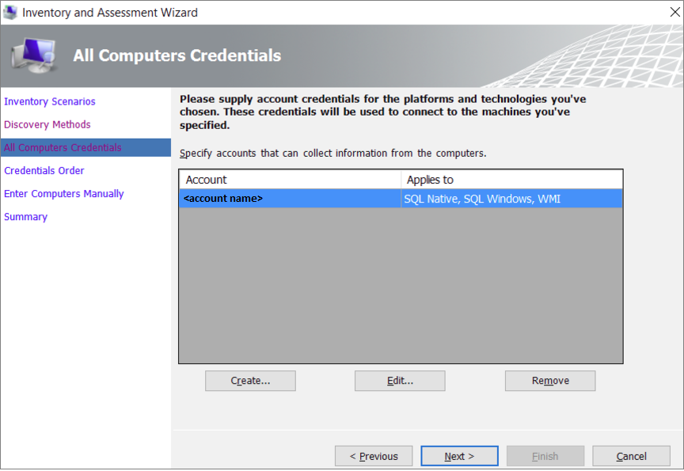
Task: Click the greyed-out Finish button
Action: [x=545, y=456]
